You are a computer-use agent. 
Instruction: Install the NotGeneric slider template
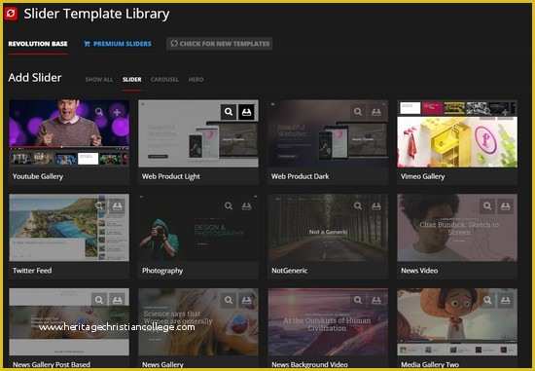[376, 206]
